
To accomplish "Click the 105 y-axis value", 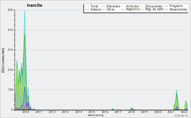I will point(10,90).
